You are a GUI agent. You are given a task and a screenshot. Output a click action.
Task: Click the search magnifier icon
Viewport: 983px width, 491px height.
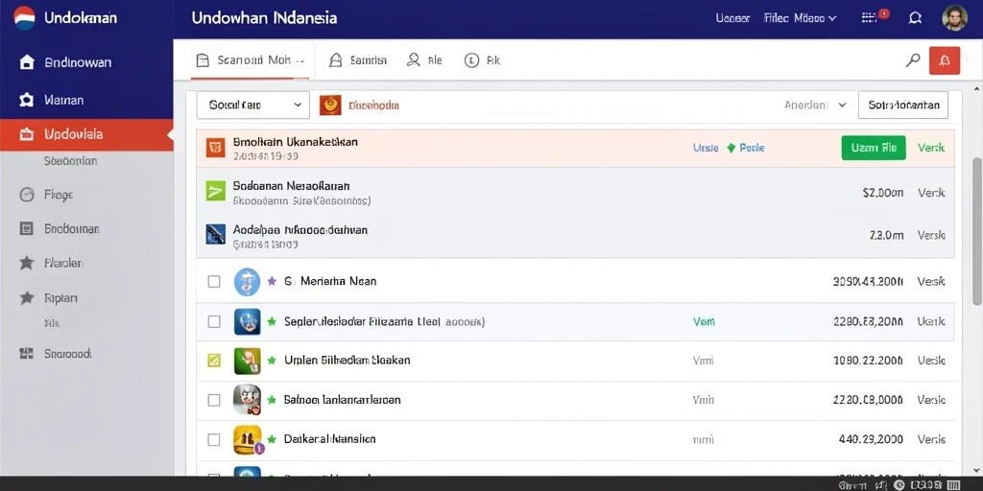pos(913,60)
